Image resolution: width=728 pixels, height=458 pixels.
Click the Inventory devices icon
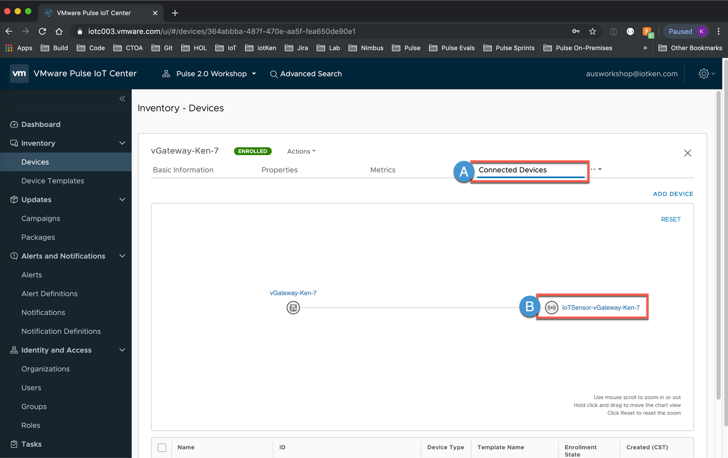(14, 143)
